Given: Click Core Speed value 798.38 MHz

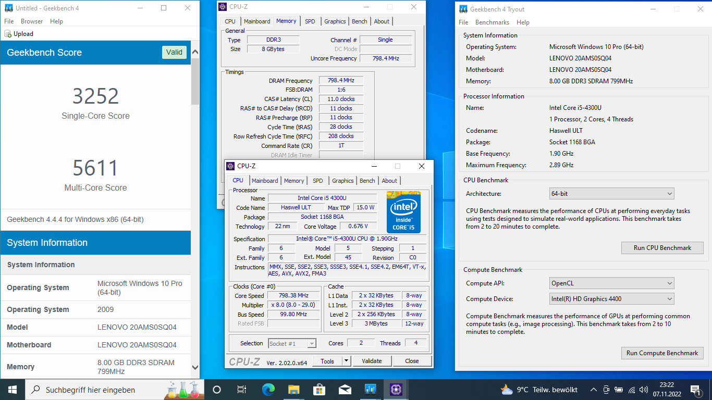Looking at the screenshot, I should coord(293,295).
